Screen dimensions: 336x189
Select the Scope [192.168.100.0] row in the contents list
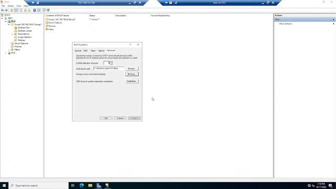pos(62,19)
